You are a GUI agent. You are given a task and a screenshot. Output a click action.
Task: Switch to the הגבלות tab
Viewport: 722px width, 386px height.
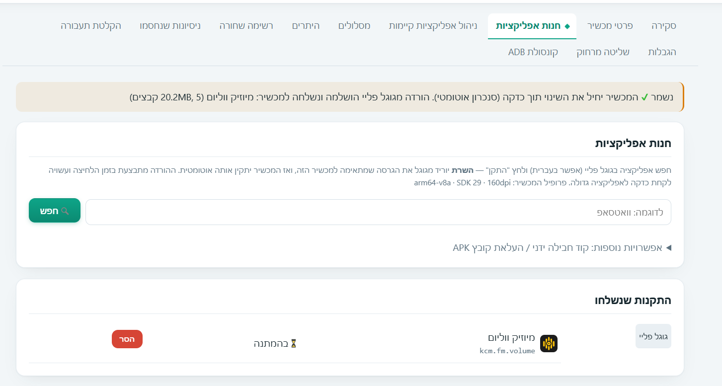pos(662,52)
